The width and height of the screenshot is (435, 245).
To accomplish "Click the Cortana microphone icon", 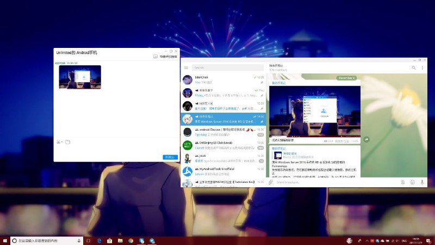I will point(79,241).
